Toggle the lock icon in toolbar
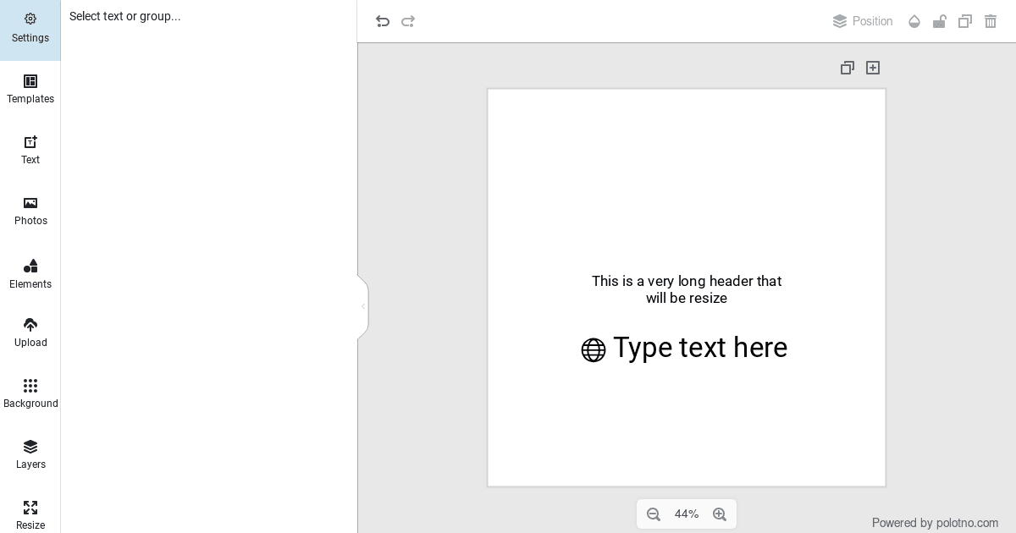1016x533 pixels. click(940, 21)
